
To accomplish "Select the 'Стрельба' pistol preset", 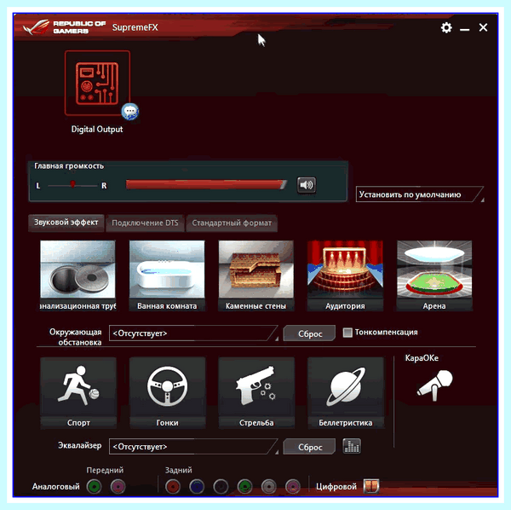I will point(256,393).
